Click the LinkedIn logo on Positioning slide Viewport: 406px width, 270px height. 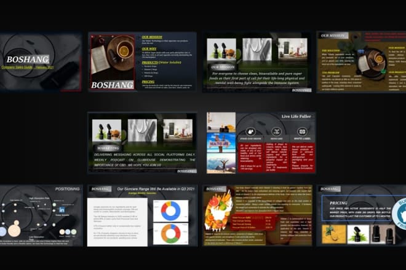[x=62, y=210]
